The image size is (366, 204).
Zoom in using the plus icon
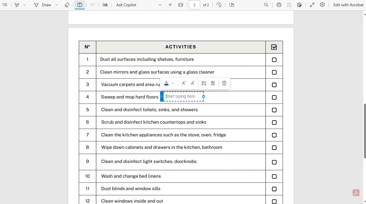click(170, 5)
